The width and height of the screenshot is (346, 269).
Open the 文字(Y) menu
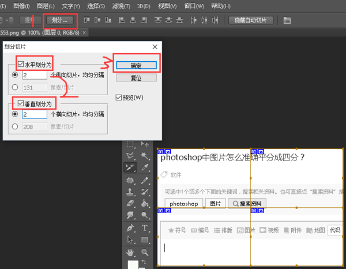[x=70, y=6]
